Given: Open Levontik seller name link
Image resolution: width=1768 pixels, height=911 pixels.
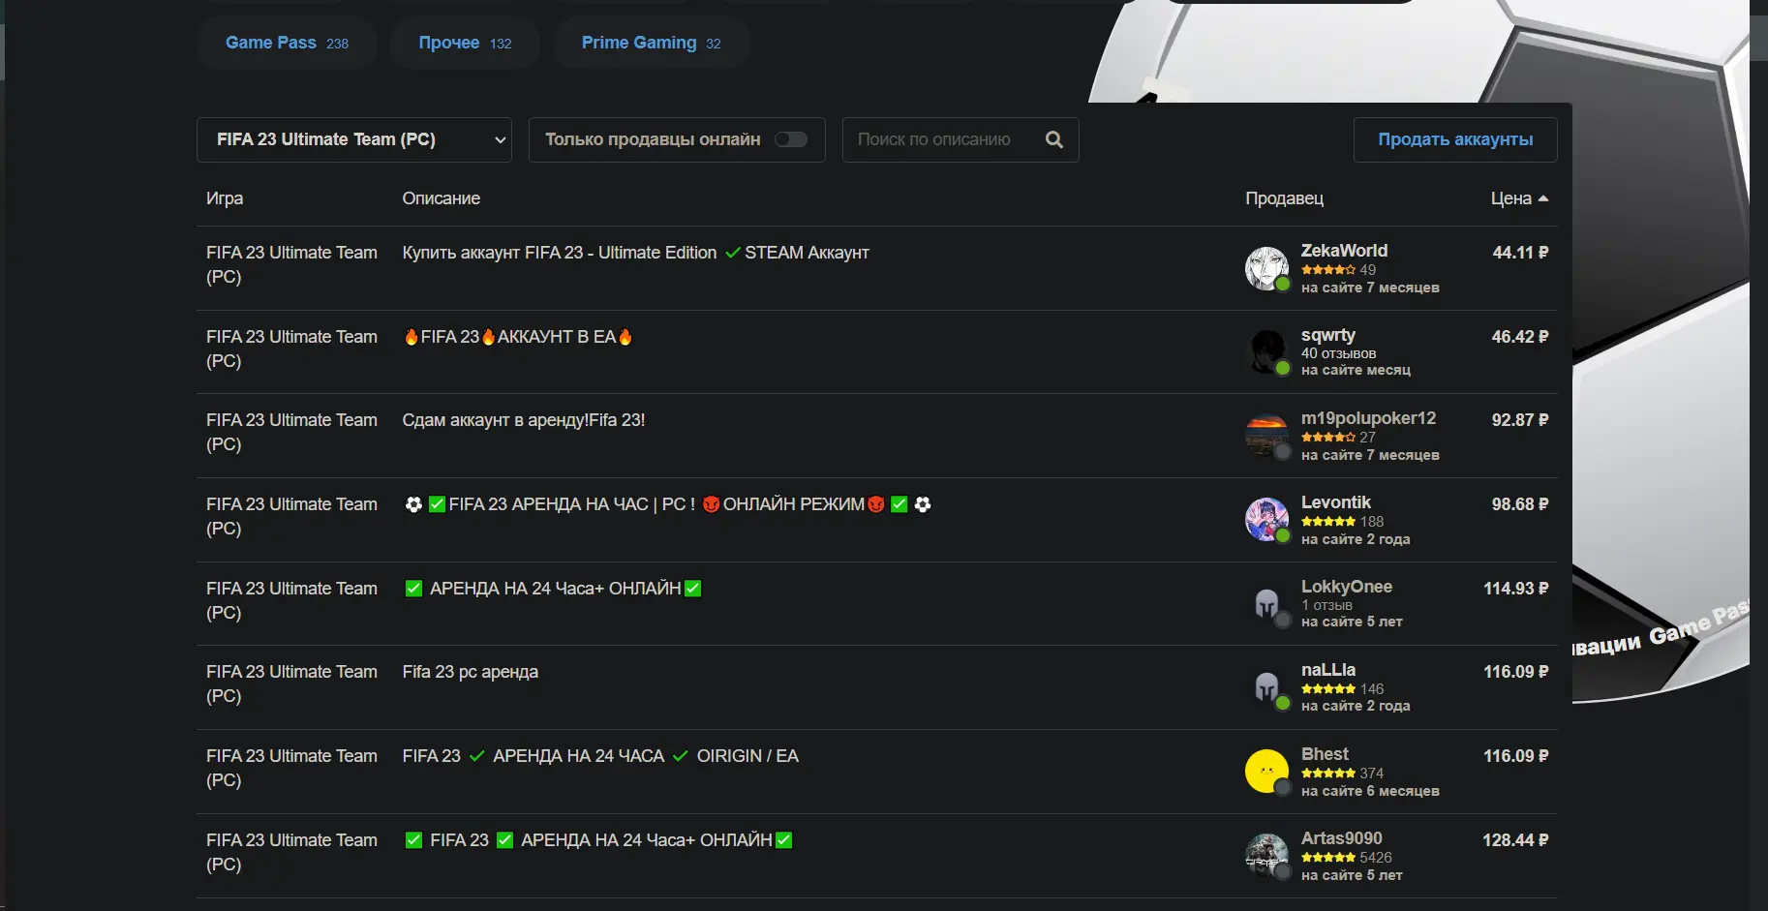Looking at the screenshot, I should click(x=1336, y=502).
